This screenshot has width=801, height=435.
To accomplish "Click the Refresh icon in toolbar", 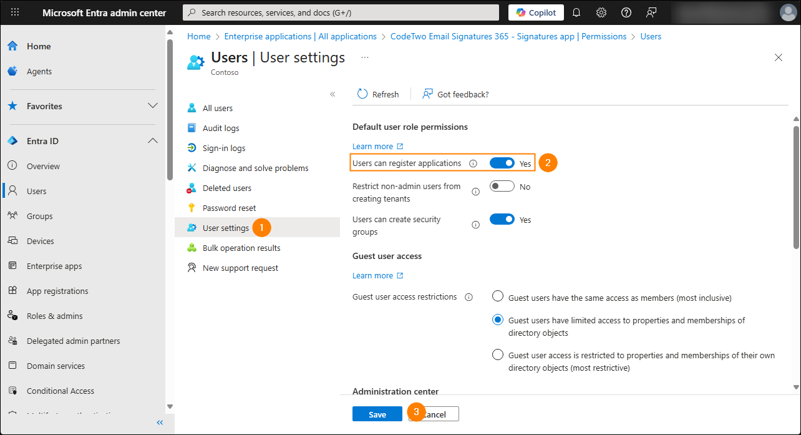I will (362, 94).
